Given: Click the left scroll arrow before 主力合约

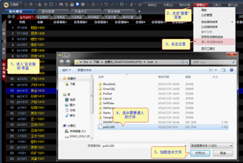Looking at the screenshot, I should pyautogui.click(x=9, y=17).
